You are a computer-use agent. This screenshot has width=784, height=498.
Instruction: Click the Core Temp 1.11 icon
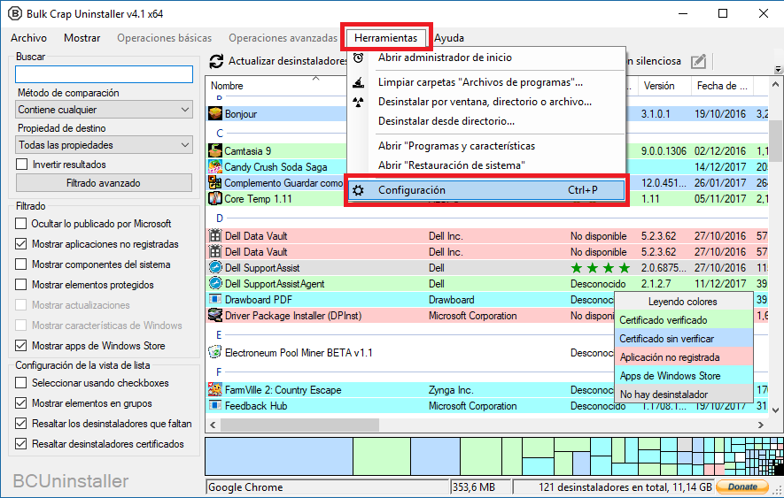[215, 198]
